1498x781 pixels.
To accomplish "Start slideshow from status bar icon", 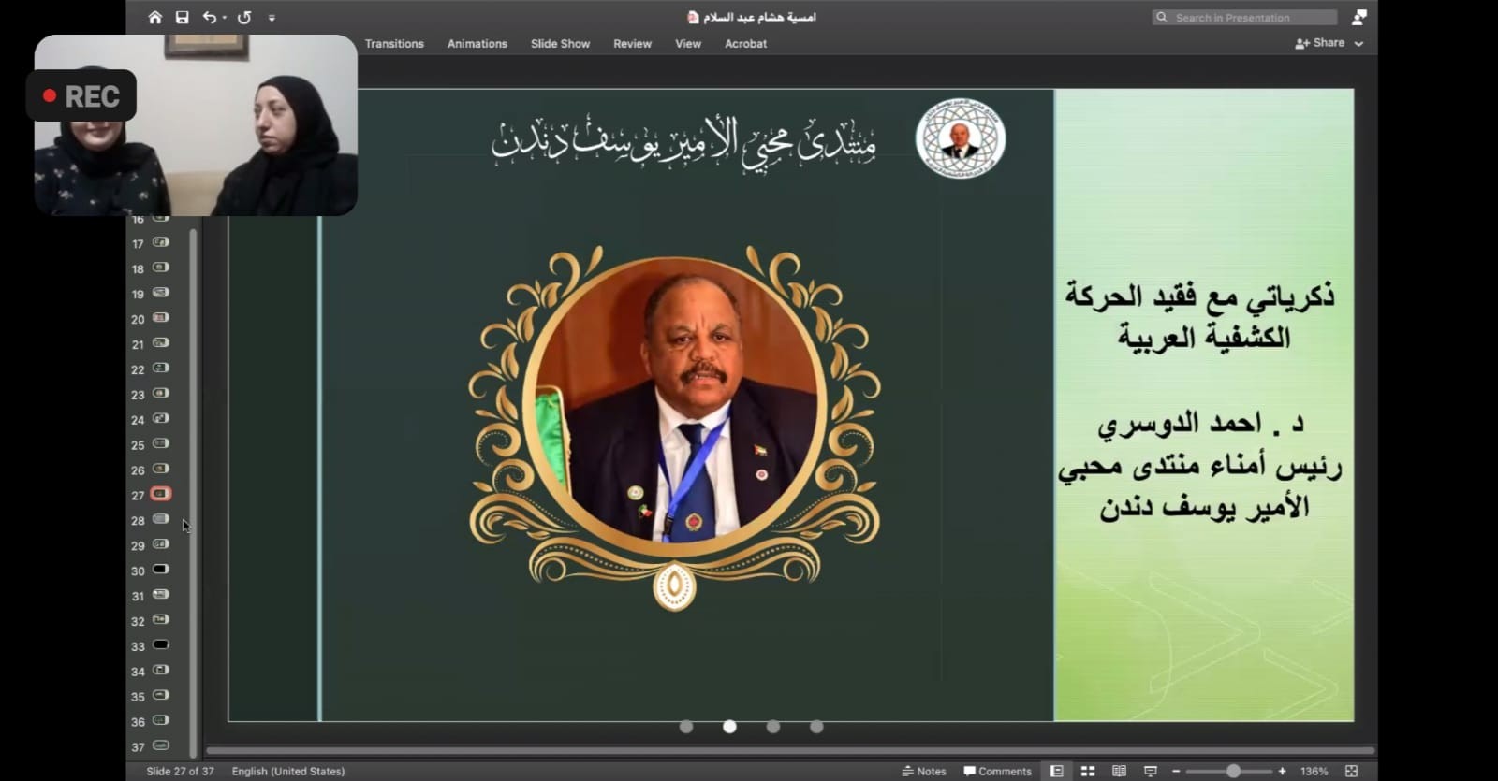I will [1150, 771].
